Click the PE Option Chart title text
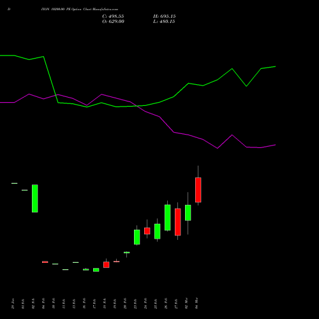 80,9
